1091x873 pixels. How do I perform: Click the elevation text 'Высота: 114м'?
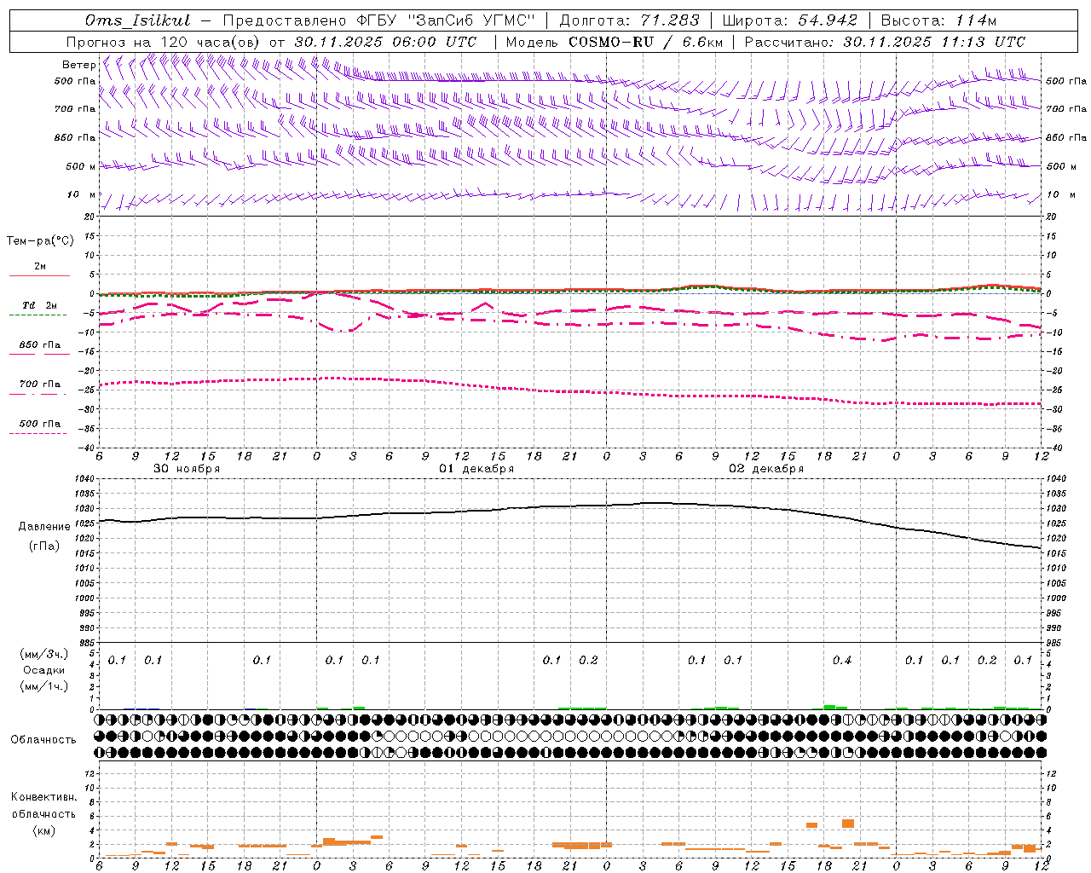click(x=938, y=20)
